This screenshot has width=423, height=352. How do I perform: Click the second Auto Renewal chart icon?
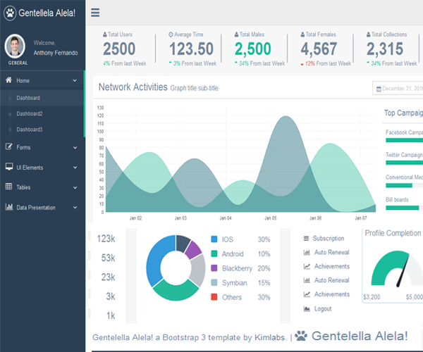pos(307,280)
